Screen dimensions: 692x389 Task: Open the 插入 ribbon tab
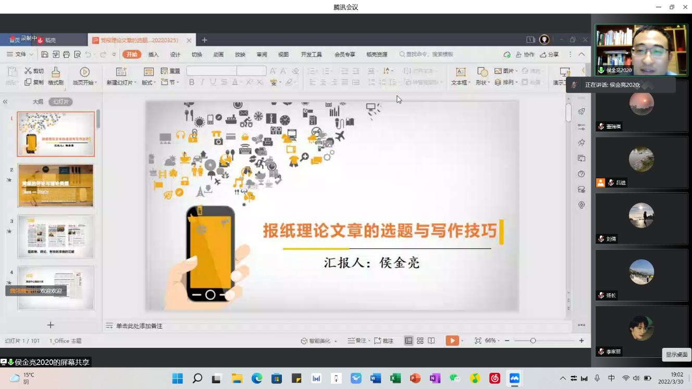tap(153, 54)
